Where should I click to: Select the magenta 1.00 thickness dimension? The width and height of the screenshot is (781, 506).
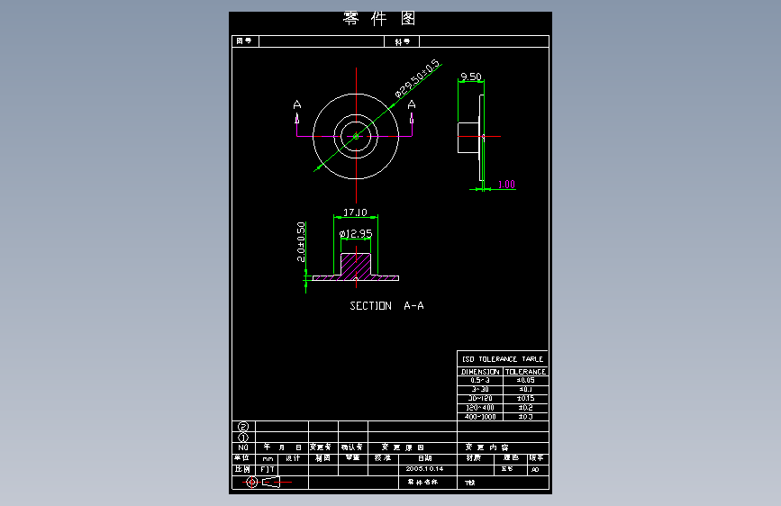(x=506, y=185)
